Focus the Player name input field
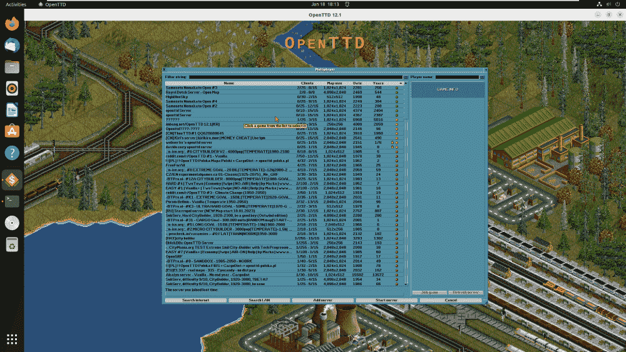 [457, 77]
